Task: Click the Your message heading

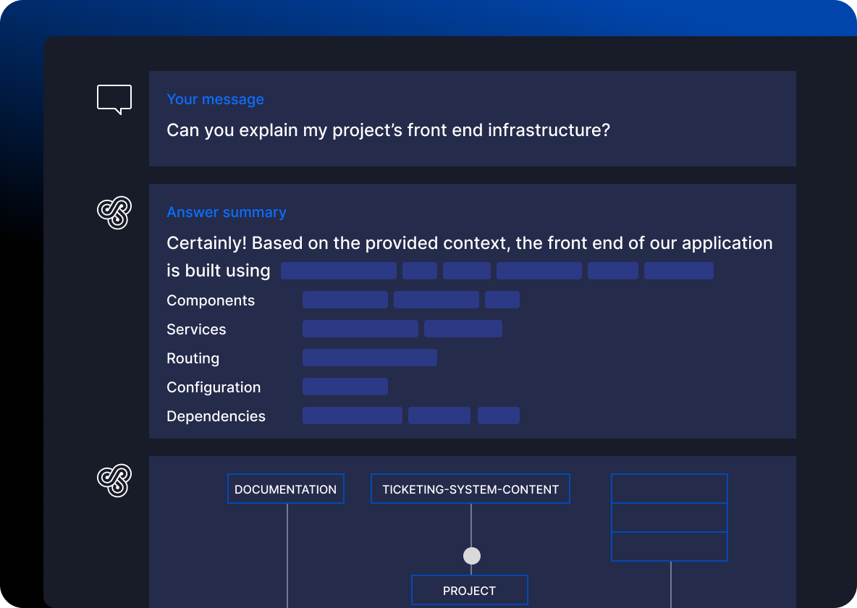Action: [x=215, y=100]
